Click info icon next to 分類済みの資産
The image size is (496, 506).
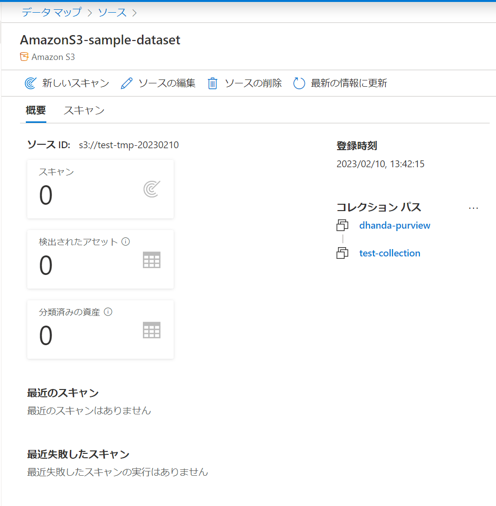108,311
